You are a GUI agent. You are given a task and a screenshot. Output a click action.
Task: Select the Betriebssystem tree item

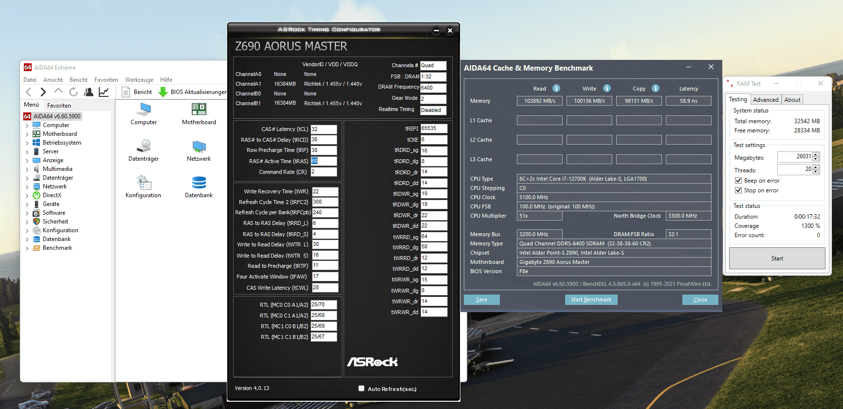(x=57, y=143)
